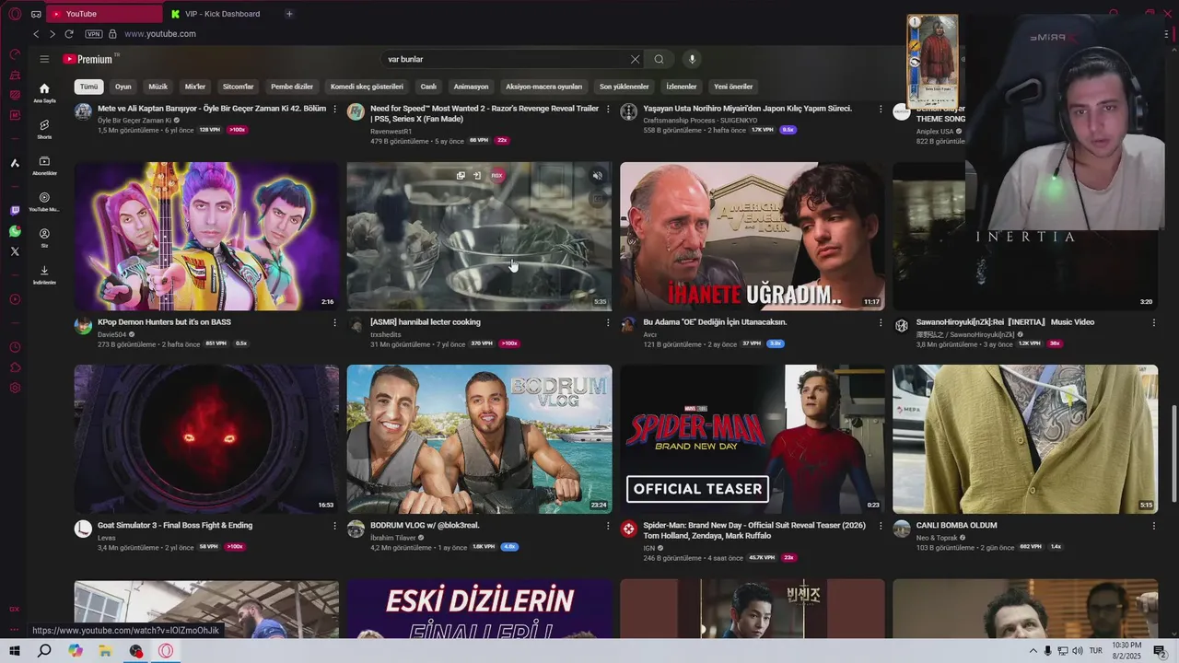Select the Müzik filter chip
This screenshot has height=663, width=1179.
(158, 87)
